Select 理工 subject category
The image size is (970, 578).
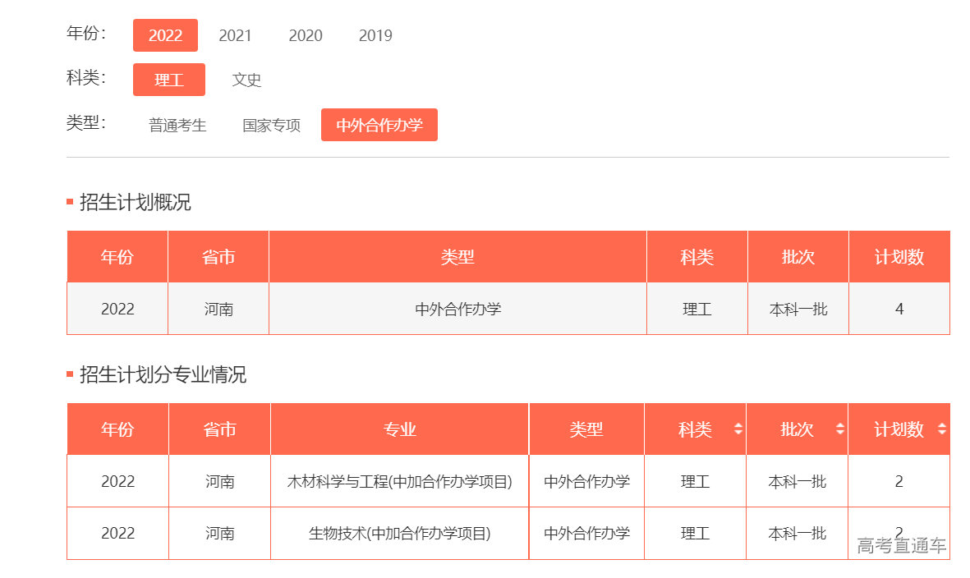(x=169, y=80)
